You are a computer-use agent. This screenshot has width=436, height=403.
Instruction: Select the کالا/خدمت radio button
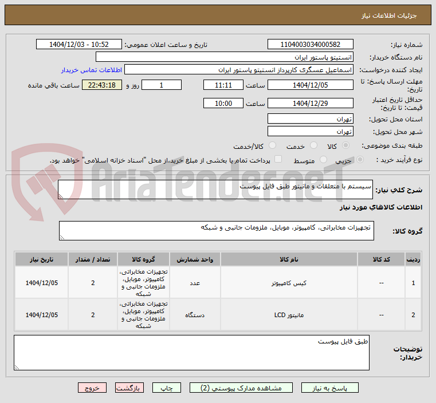click(x=272, y=145)
